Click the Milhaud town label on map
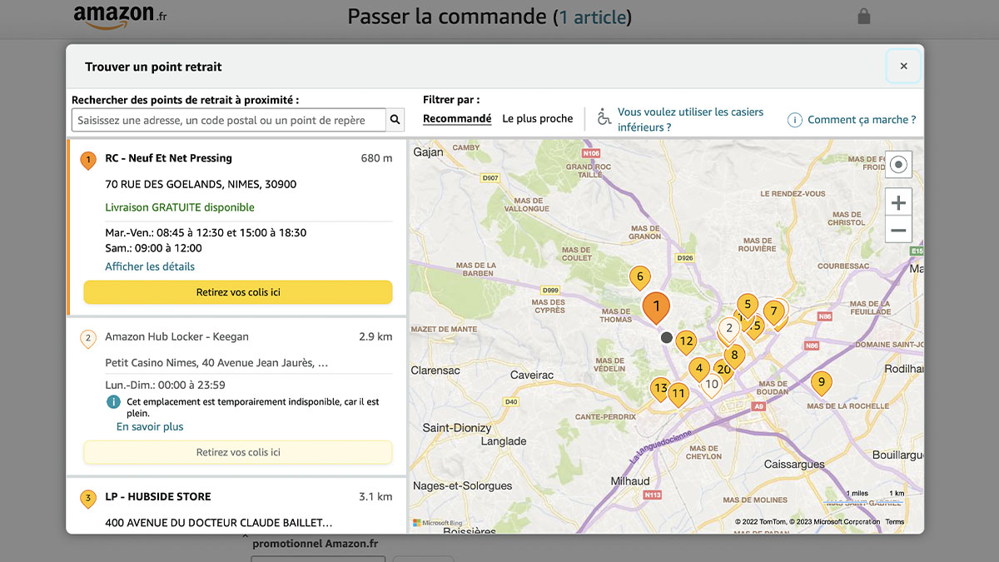 (630, 481)
